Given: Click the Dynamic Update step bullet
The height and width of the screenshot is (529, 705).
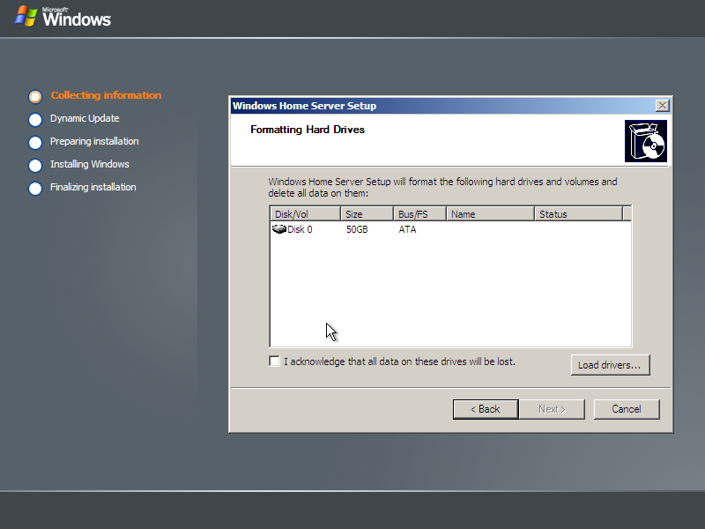Looking at the screenshot, I should coord(35,119).
